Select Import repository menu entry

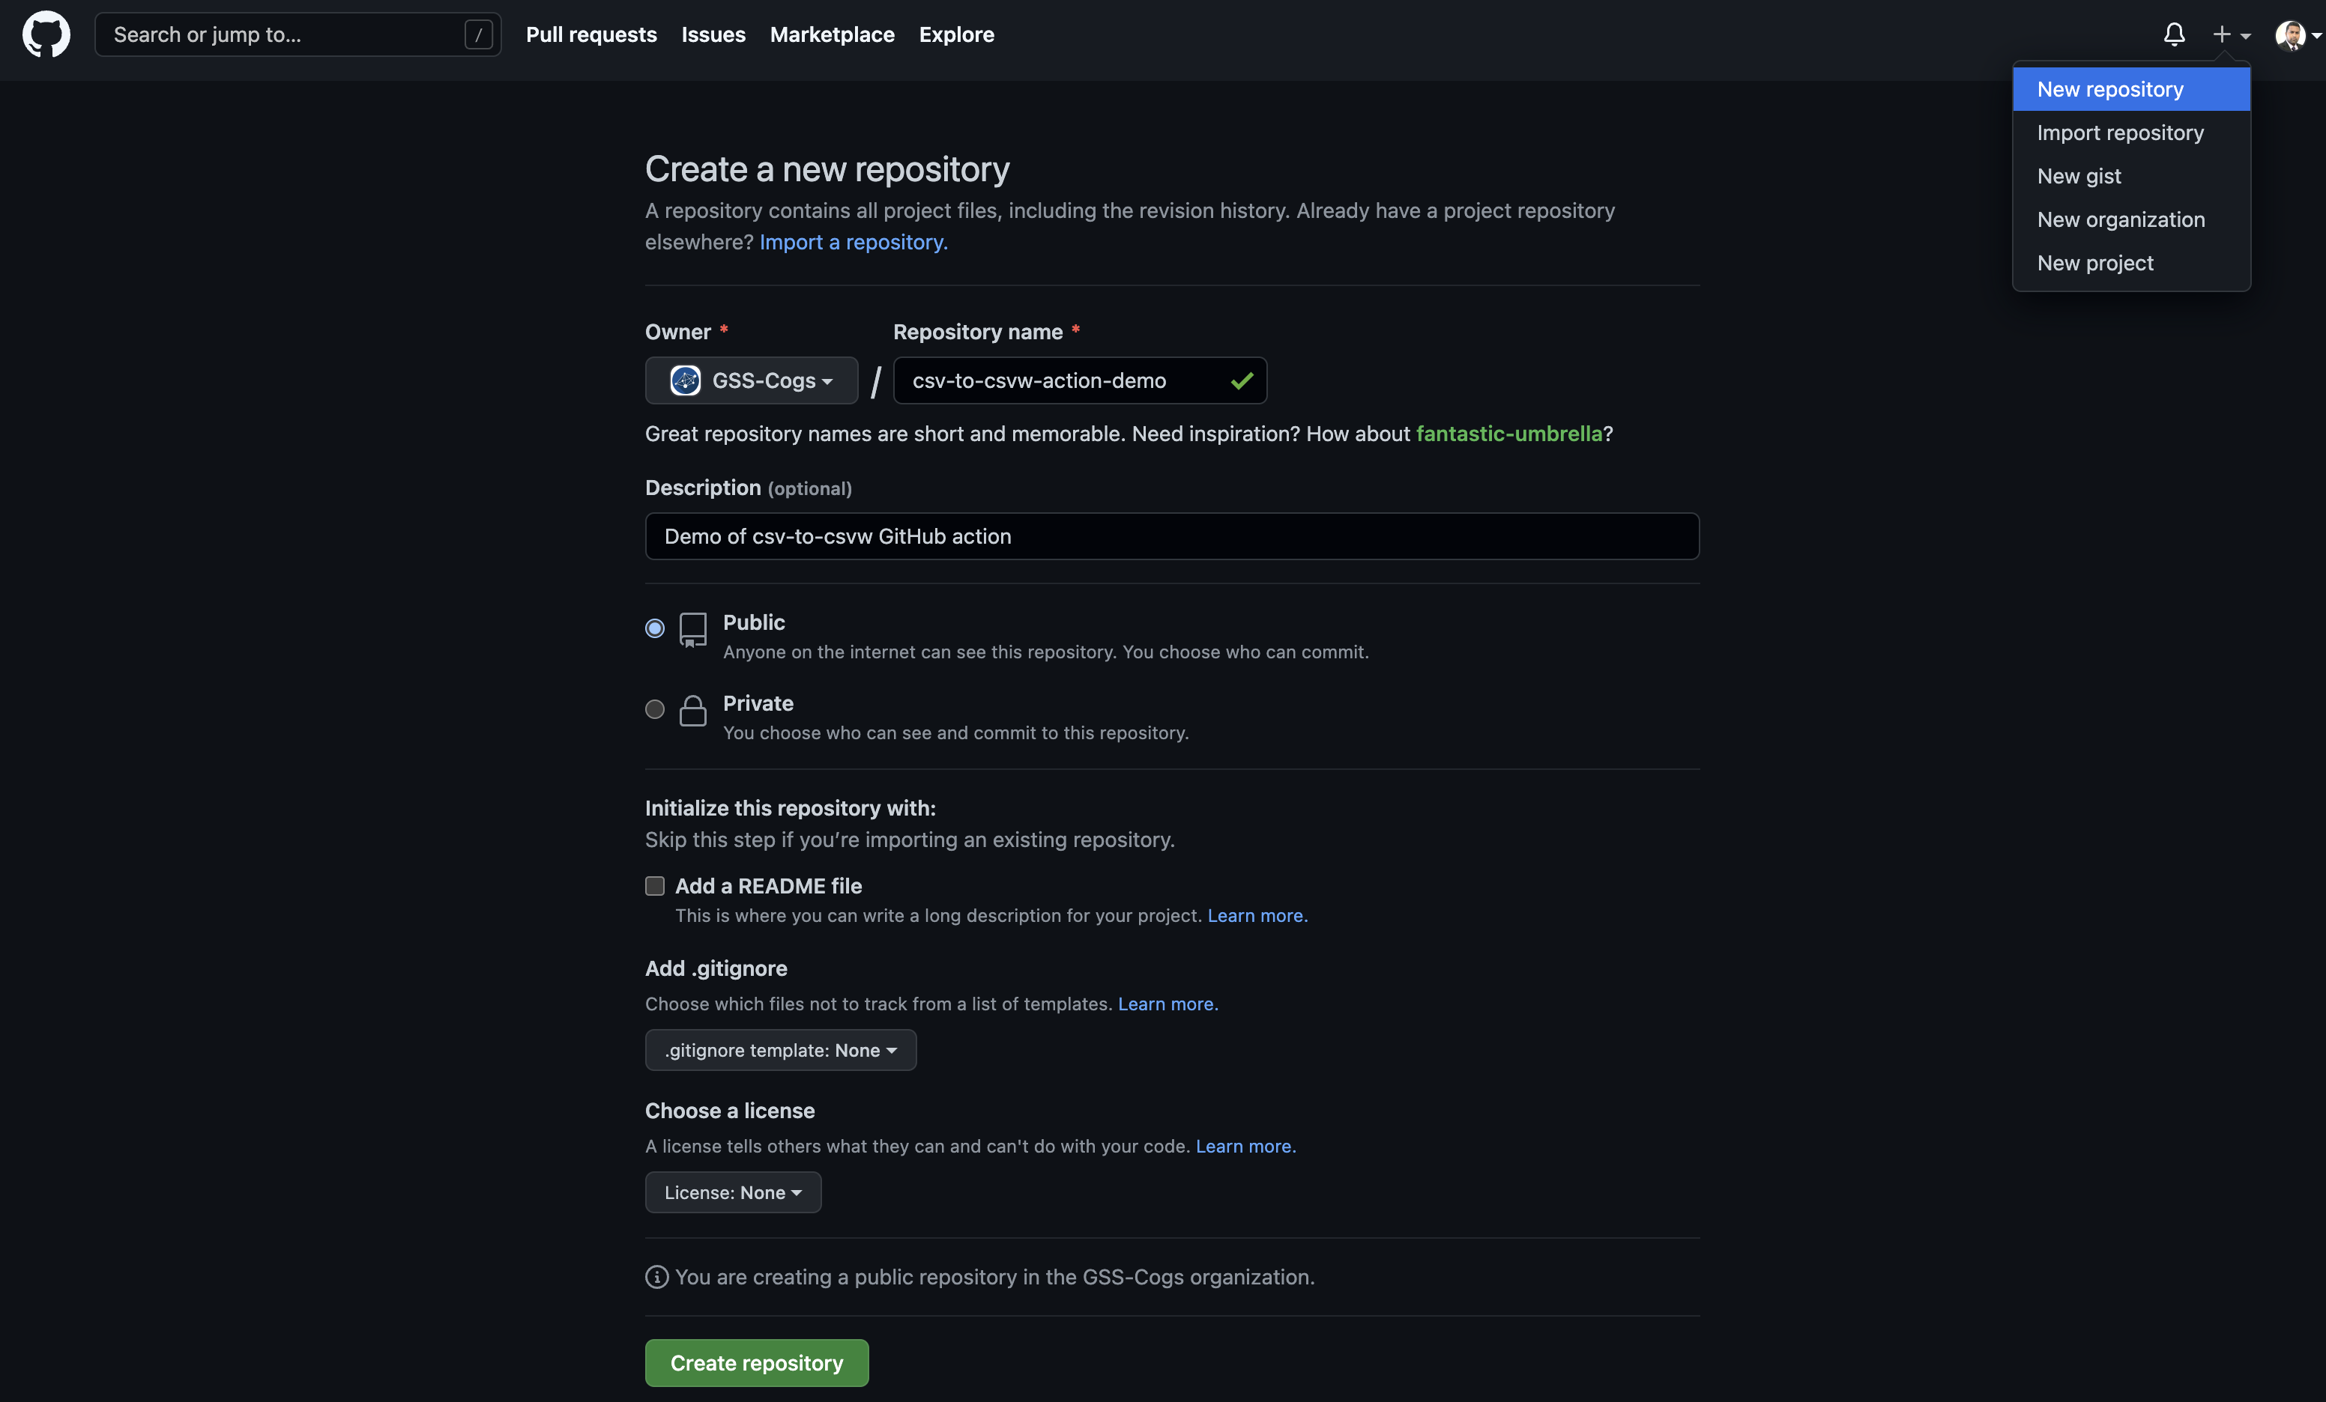(x=2119, y=133)
